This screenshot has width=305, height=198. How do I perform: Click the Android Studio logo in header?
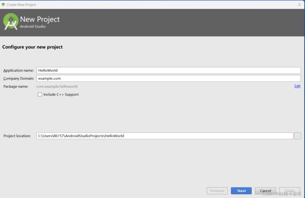click(x=10, y=22)
